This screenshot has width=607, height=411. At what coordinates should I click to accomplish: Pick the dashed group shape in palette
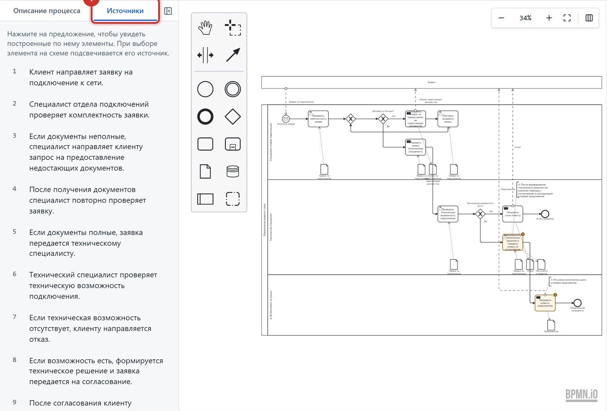pyautogui.click(x=233, y=199)
